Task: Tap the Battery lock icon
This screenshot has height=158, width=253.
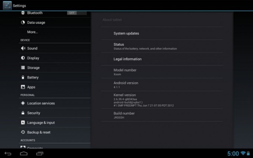Action: click(x=23, y=77)
